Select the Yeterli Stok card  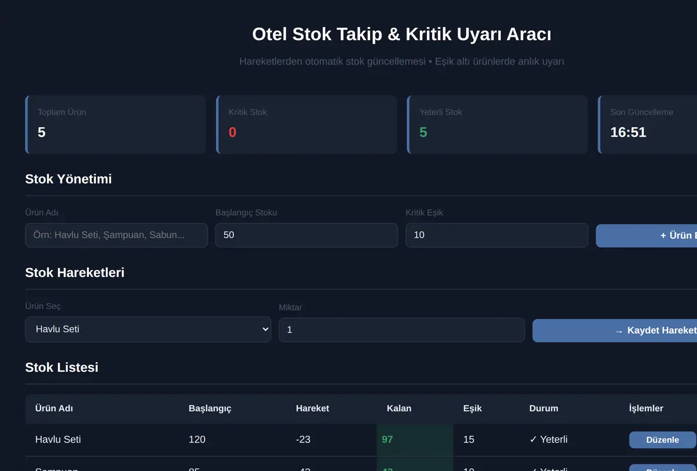coord(497,125)
